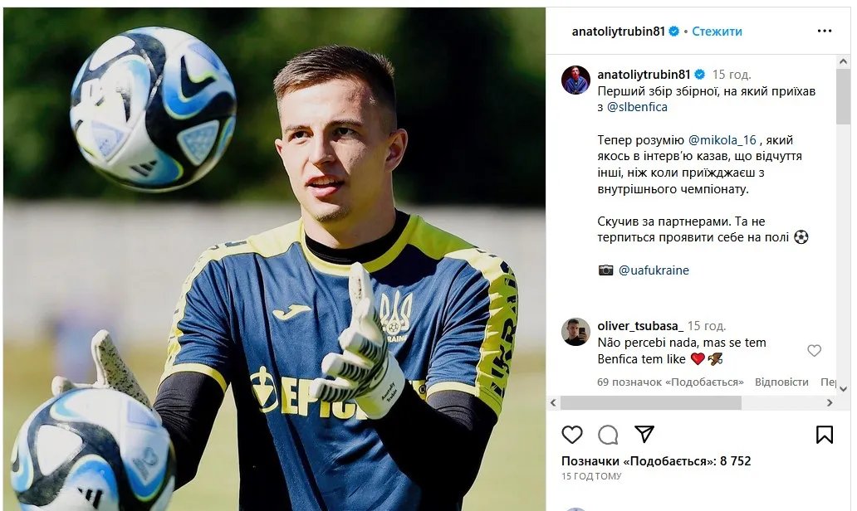Open oliver_tsubasa_ profile avatar
The image size is (857, 511).
click(575, 331)
